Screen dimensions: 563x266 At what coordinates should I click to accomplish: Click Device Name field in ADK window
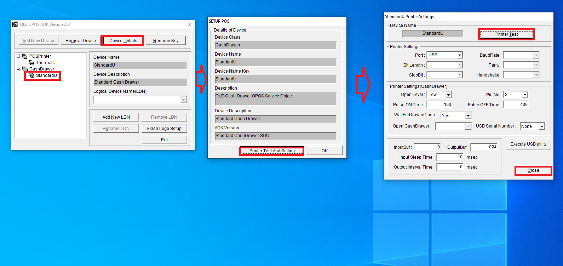pos(140,65)
